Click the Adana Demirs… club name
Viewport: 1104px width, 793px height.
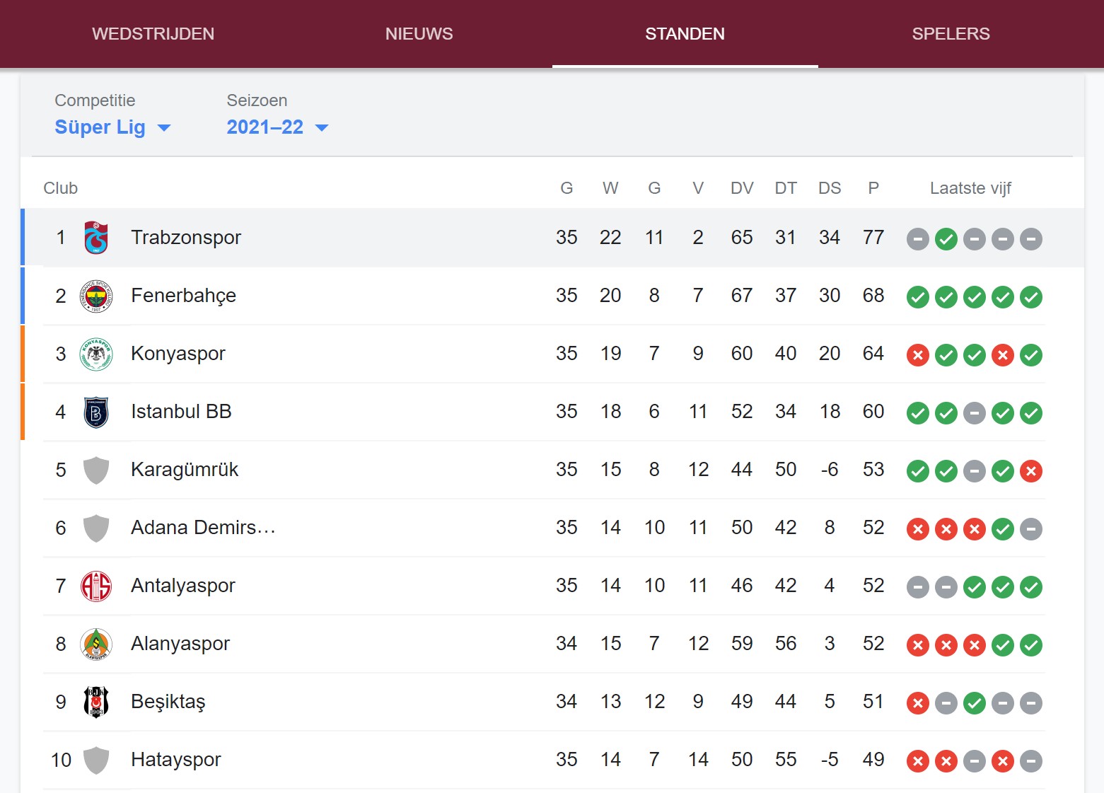point(203,528)
